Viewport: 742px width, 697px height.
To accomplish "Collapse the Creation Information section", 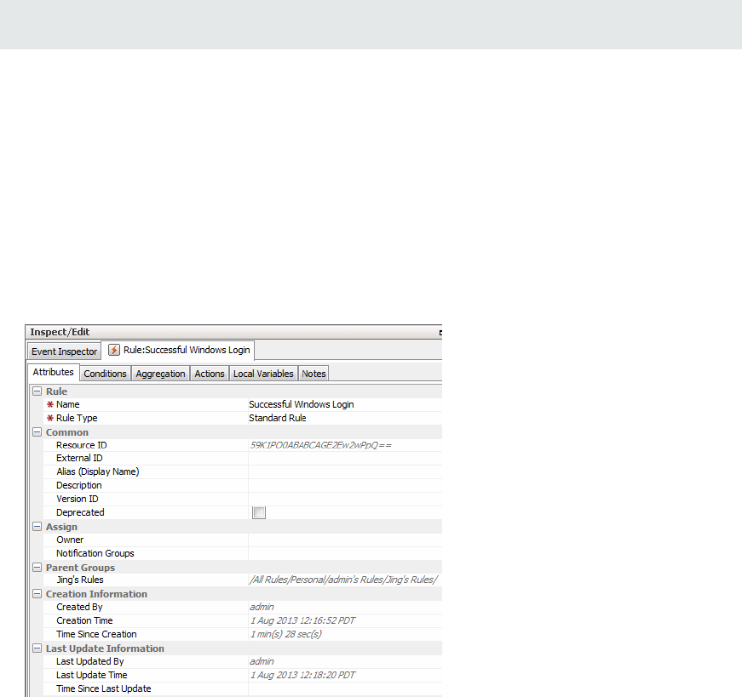I will click(37, 593).
